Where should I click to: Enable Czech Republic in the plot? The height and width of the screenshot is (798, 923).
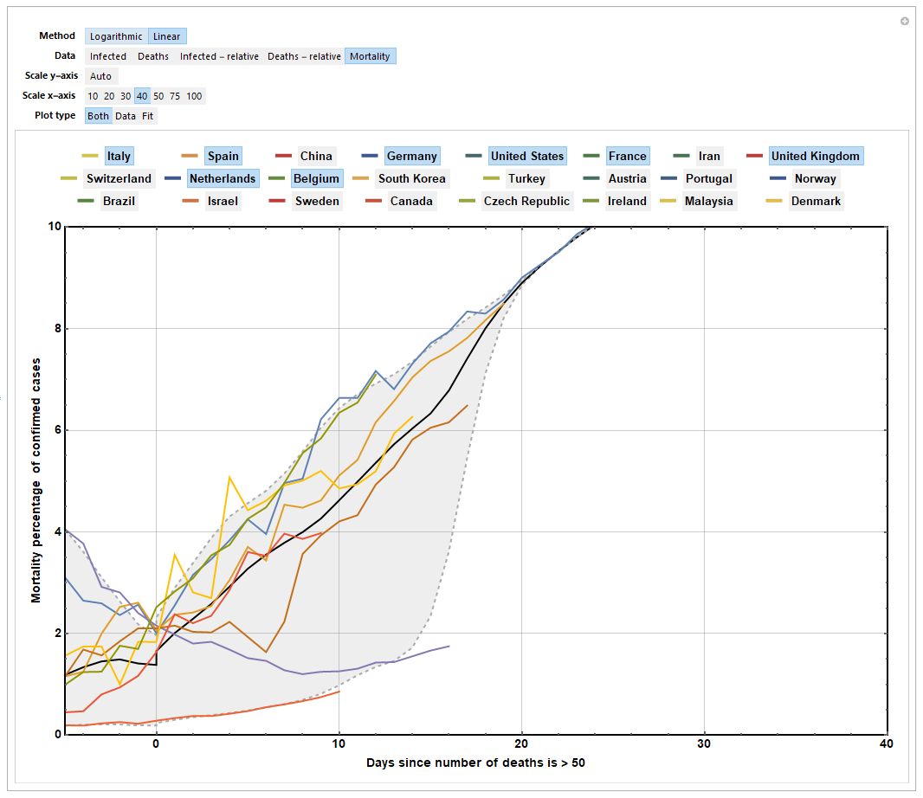click(527, 202)
